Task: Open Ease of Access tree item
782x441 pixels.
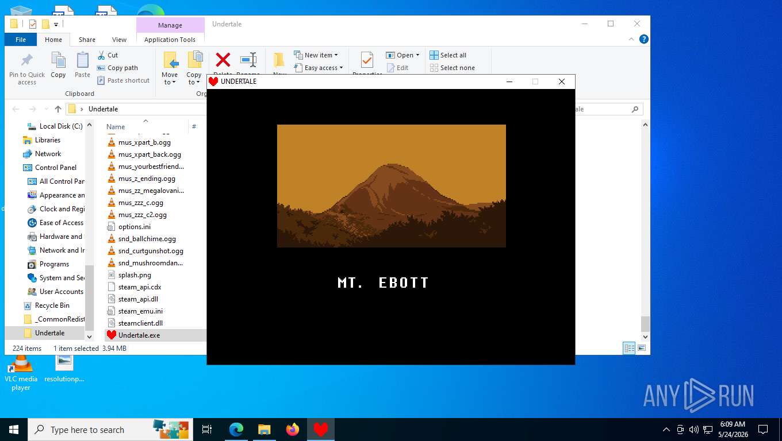Action: coord(56,223)
